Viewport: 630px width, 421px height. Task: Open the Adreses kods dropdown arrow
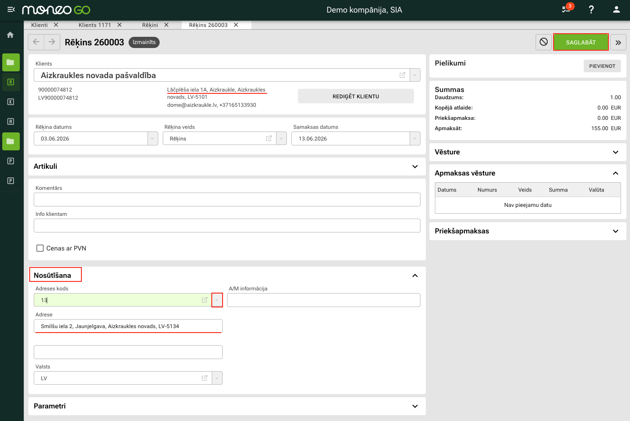pos(217,300)
